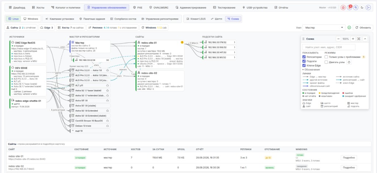
Task: Reset node positions icon next to Двигать узлы
Action: (349, 62)
